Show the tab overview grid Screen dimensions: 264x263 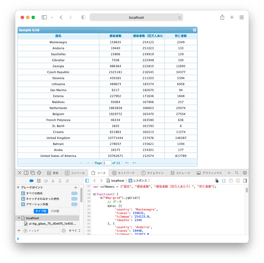tap(242, 17)
